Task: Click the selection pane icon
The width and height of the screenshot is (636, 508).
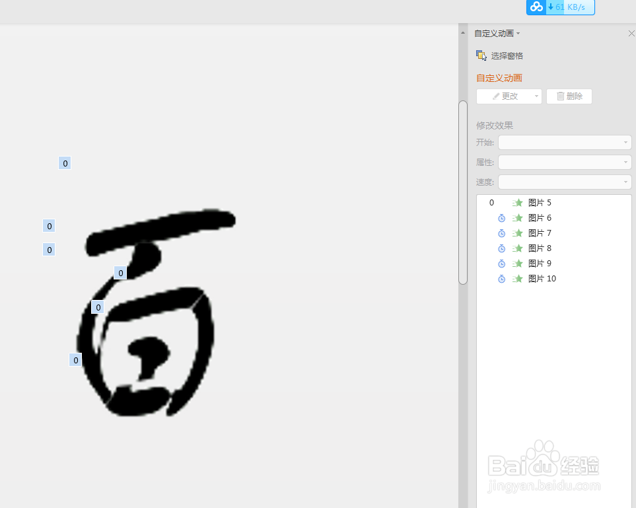Action: click(481, 55)
